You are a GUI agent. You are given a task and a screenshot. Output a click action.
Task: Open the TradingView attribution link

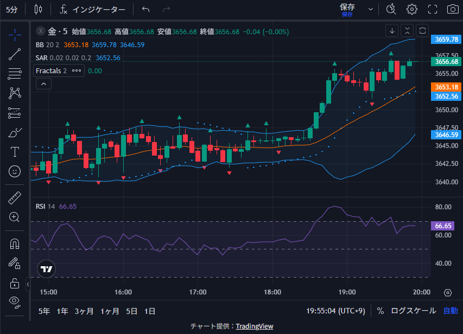click(x=254, y=326)
